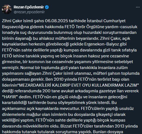Click the words "açık kaynaklarda mevcuttur"
Image resolution: width=142 pixels, height=134 pixels.
click(x=53, y=109)
